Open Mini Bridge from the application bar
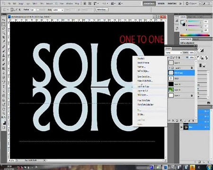213x170 pixels. pos(90,3)
